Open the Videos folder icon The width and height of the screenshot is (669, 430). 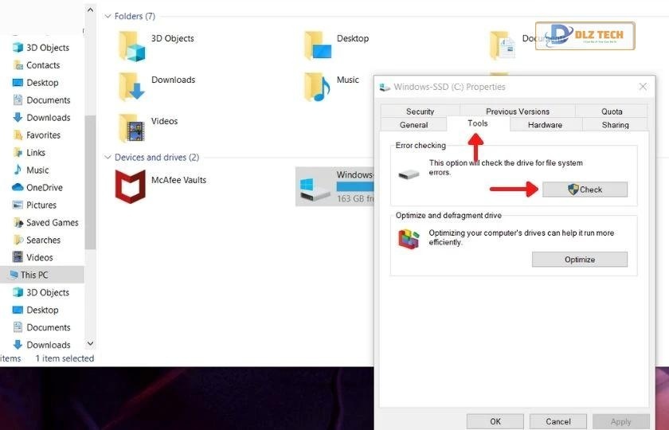tap(132, 128)
